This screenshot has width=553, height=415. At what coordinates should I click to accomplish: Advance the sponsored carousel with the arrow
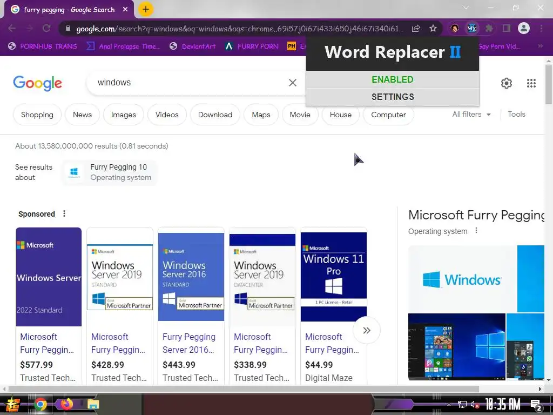[x=367, y=330]
